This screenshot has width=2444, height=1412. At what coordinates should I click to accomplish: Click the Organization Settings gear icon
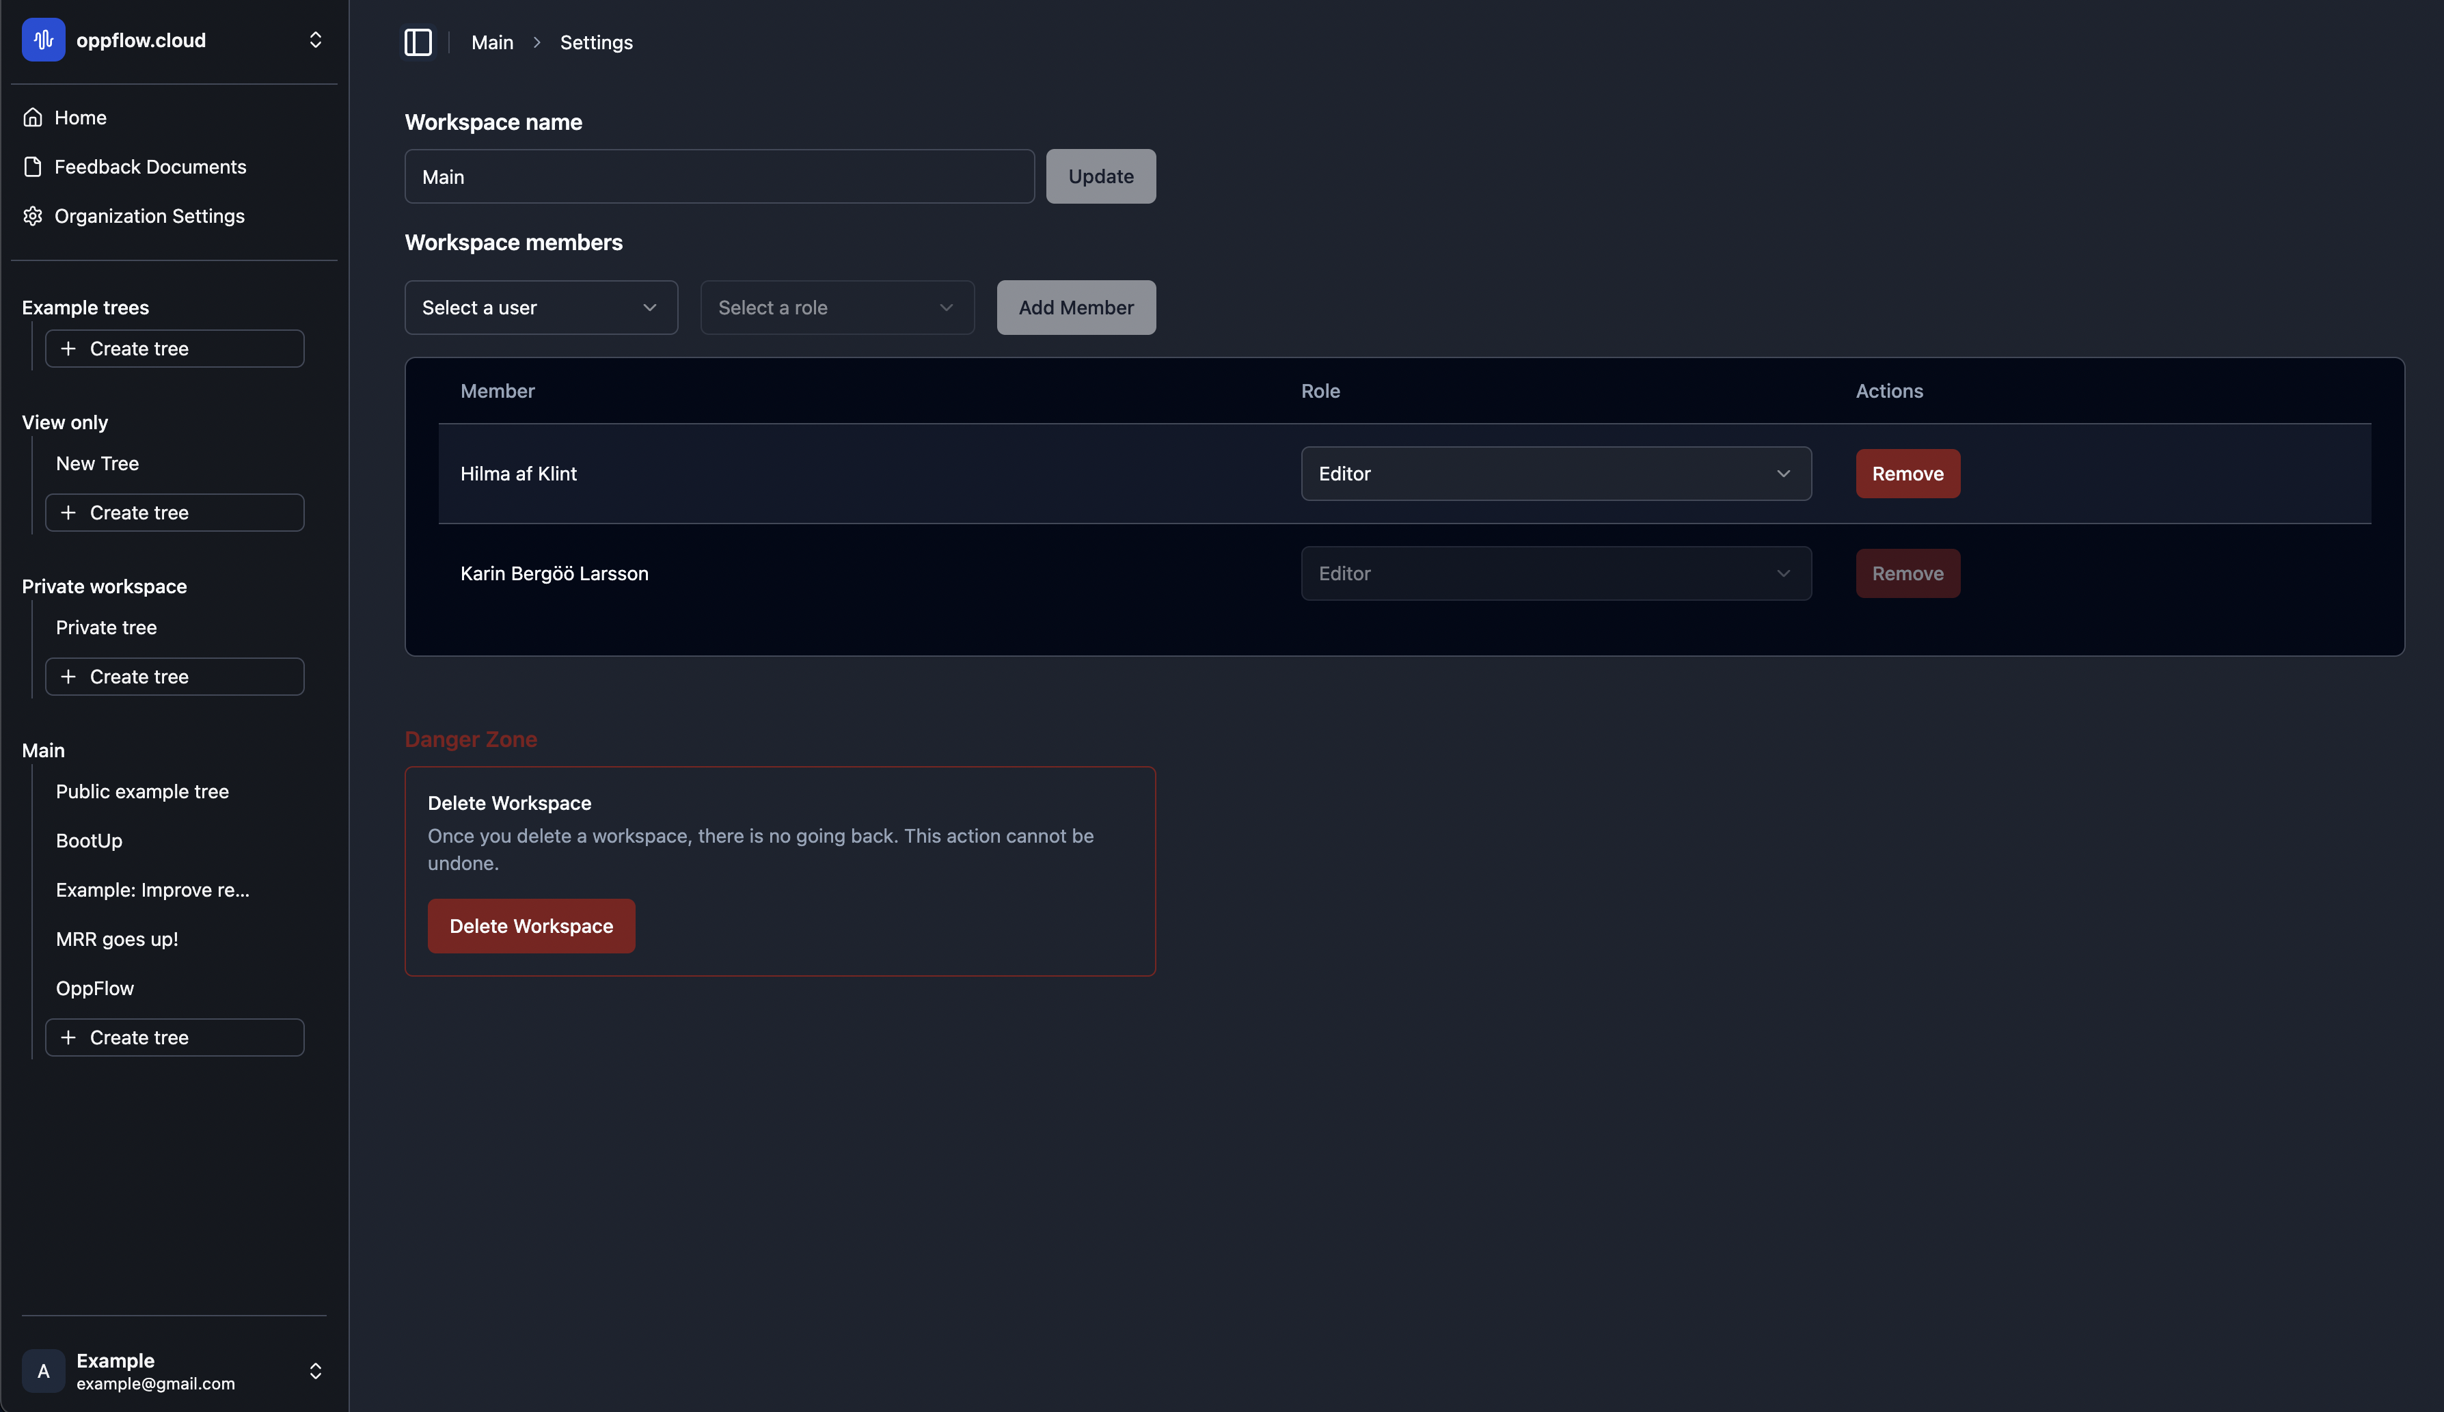(32, 215)
